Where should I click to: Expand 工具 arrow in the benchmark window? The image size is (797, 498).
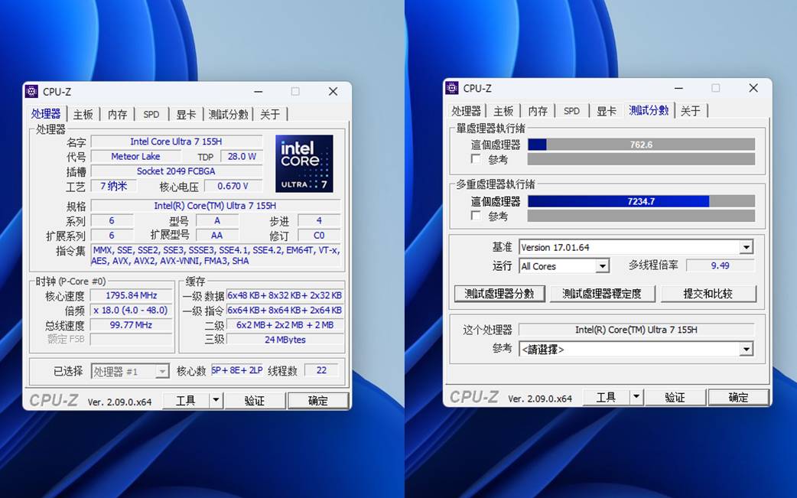pyautogui.click(x=636, y=397)
